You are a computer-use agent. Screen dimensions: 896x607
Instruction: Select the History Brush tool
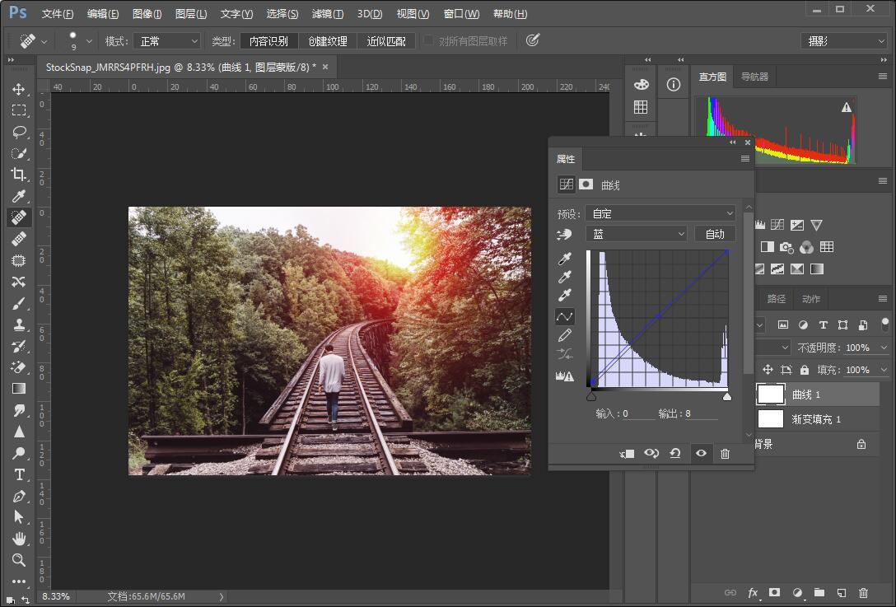click(x=19, y=346)
